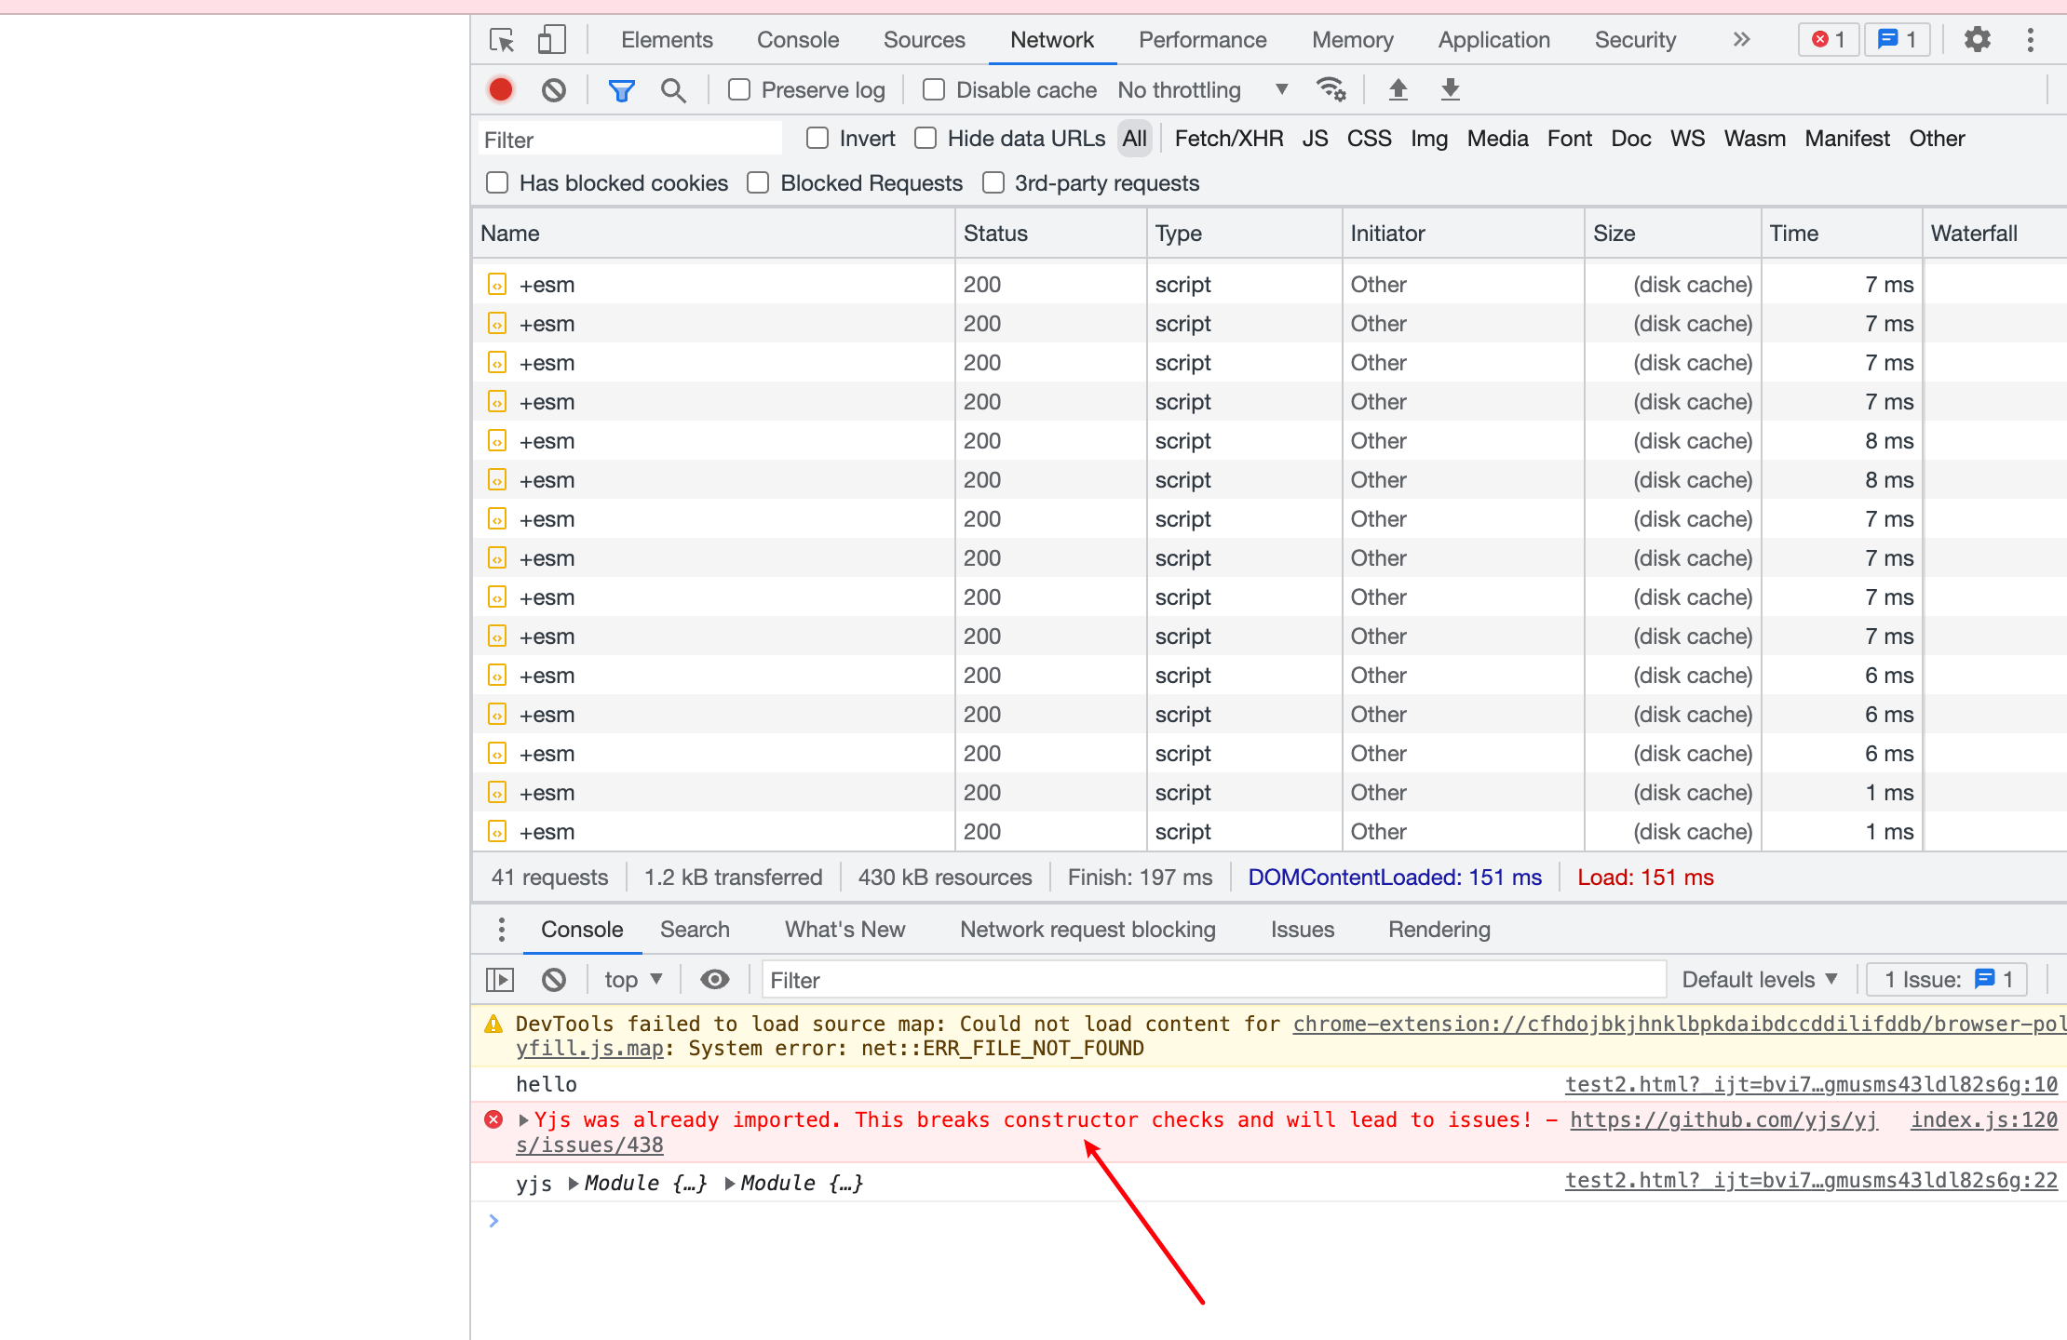Open the test2.html line 10 source link
Viewport: 2067px width, 1340px height.
coord(1811,1085)
